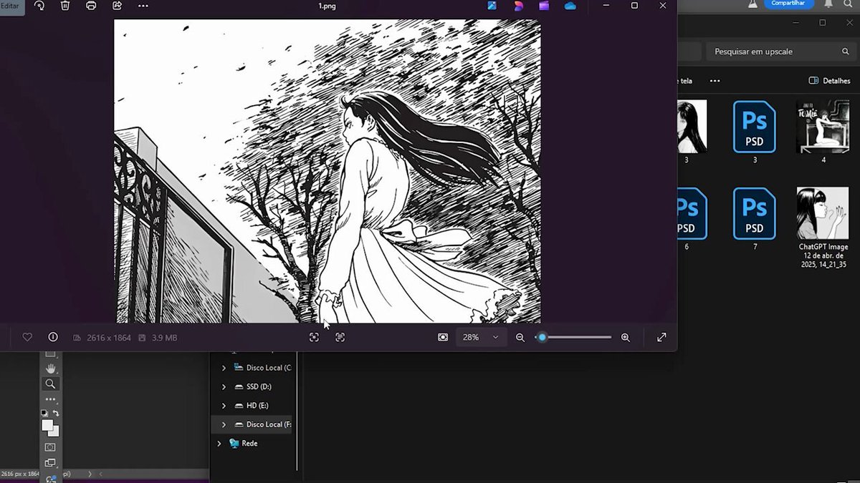
Task: Delete 1.png with the trash icon
Action: pyautogui.click(x=65, y=6)
